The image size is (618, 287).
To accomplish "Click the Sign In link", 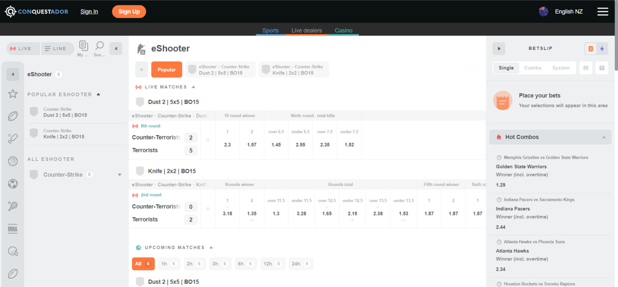I will [x=89, y=12].
